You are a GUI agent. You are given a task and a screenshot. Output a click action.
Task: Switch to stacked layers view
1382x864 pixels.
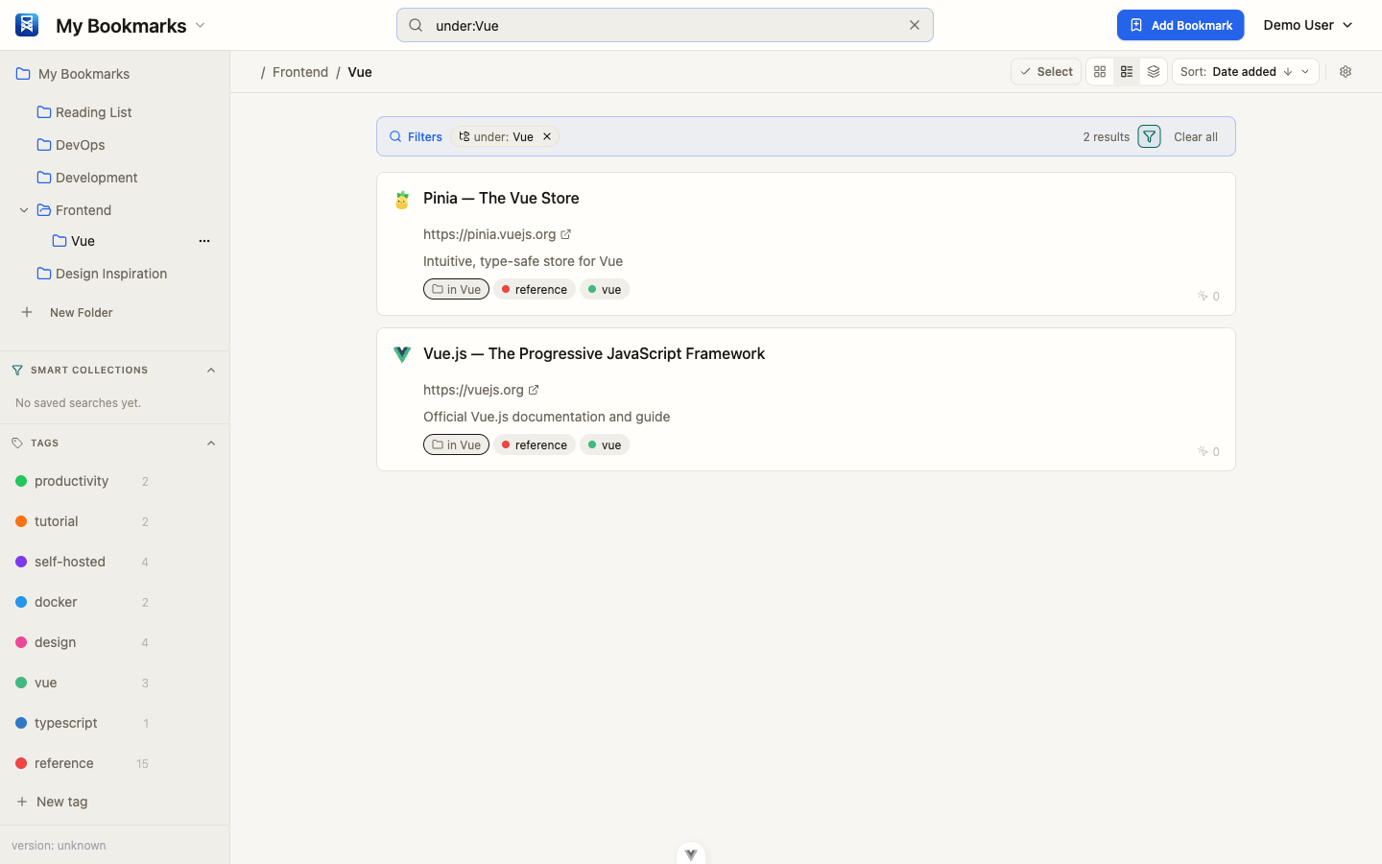(x=1154, y=72)
